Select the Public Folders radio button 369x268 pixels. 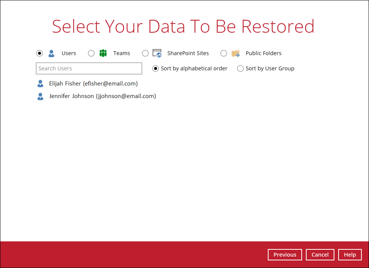tap(224, 53)
